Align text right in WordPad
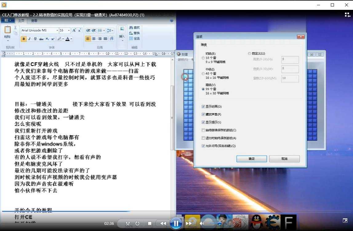Image resolution: width=353 pixels, height=231 pixels. click(x=99, y=39)
